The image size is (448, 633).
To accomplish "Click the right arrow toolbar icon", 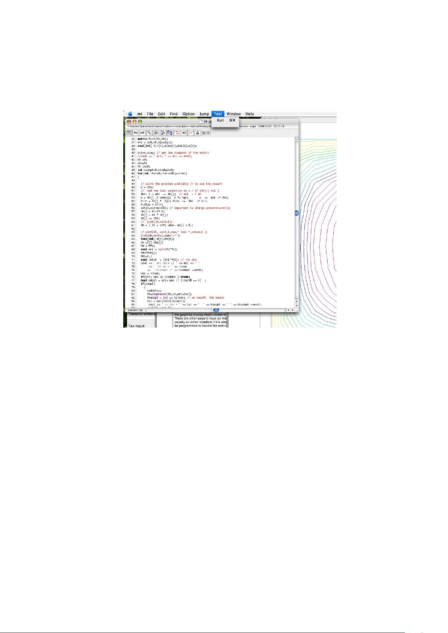I will click(142, 133).
